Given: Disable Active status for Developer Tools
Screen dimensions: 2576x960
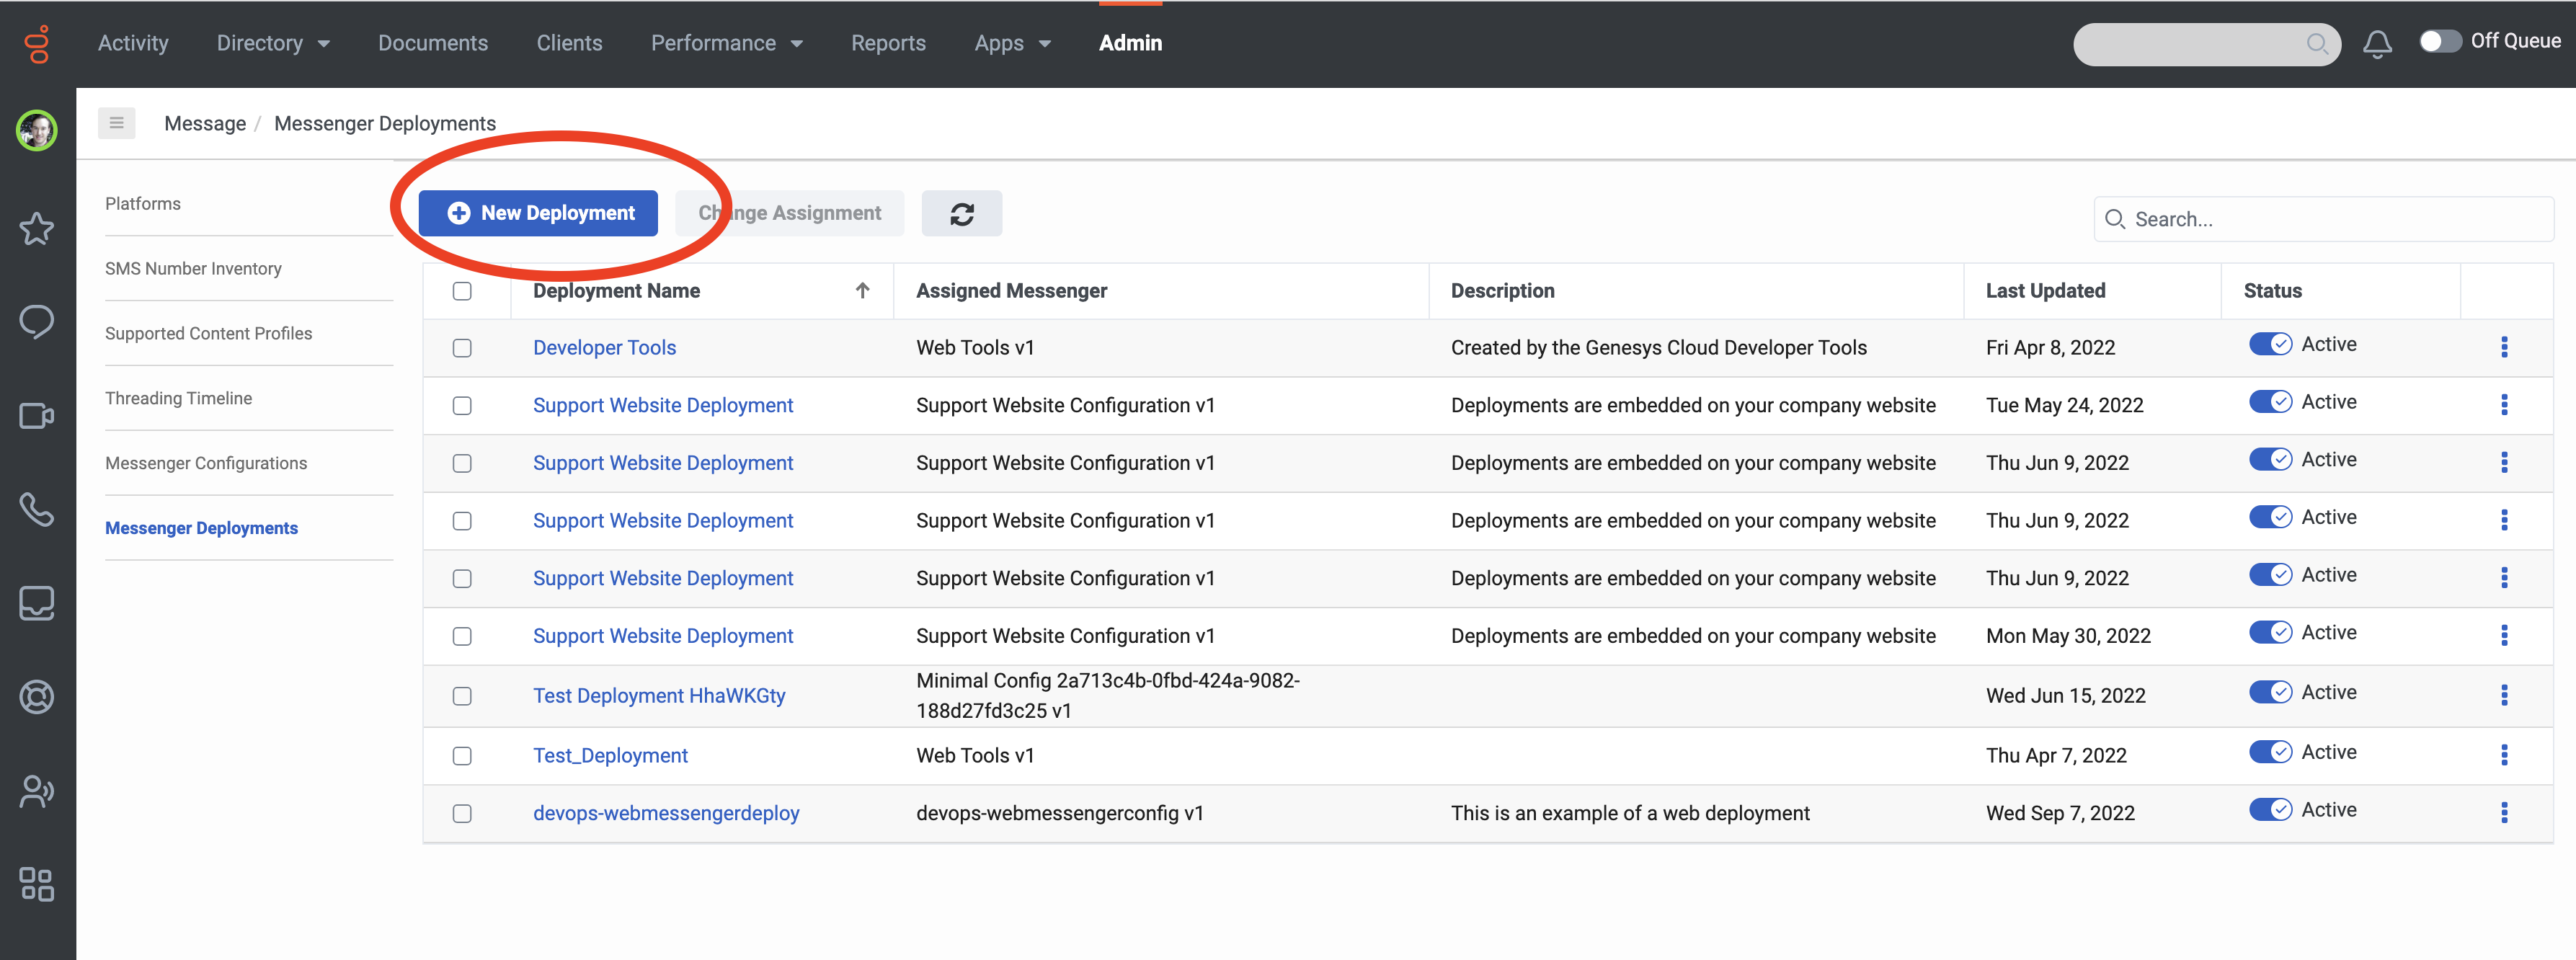Looking at the screenshot, I should point(2271,343).
